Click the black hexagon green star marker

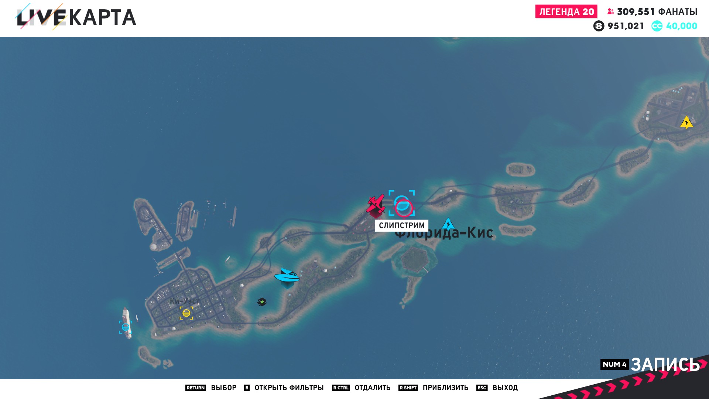click(x=262, y=302)
